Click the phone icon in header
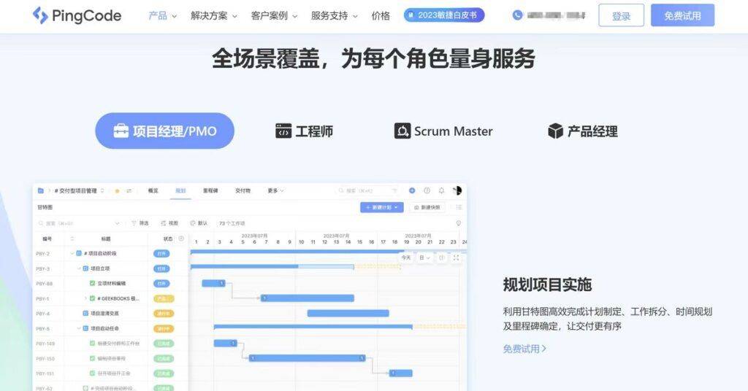Viewport: 748px width, 391px height. pyautogui.click(x=517, y=15)
